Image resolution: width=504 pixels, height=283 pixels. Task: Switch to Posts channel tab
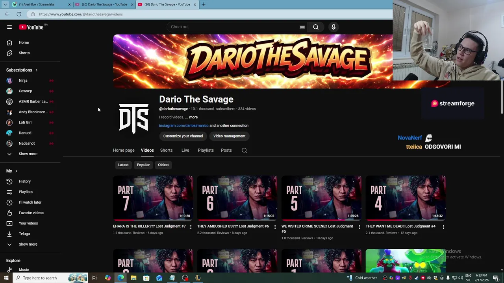[226, 150]
